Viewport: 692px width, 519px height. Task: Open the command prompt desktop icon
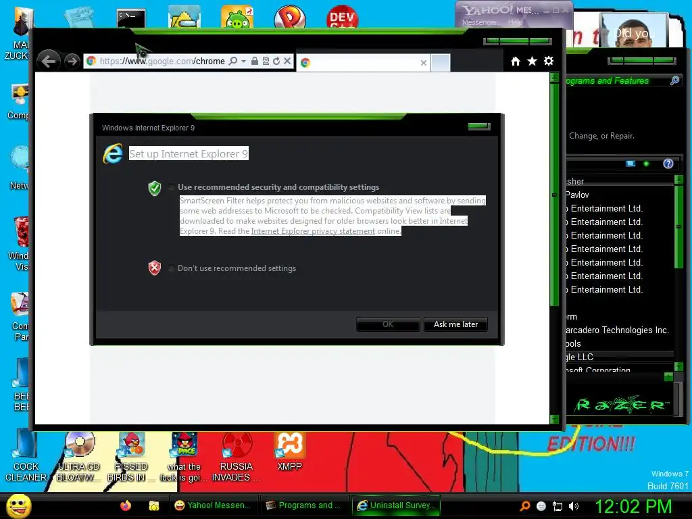point(131,18)
